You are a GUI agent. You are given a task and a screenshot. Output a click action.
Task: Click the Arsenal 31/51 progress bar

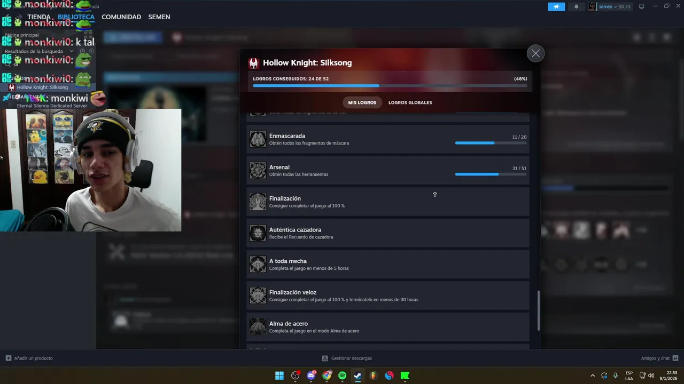pos(491,174)
